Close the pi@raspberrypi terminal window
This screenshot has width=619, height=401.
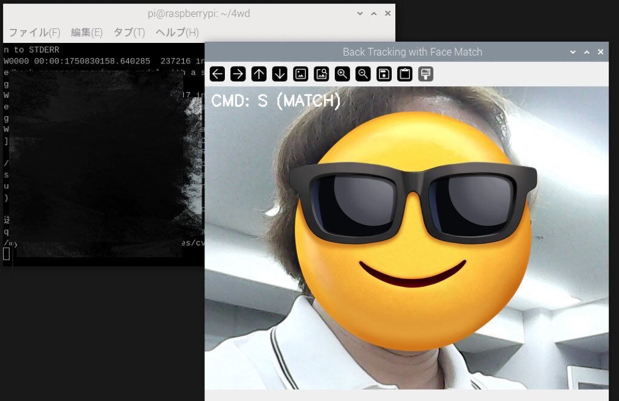tap(387, 13)
